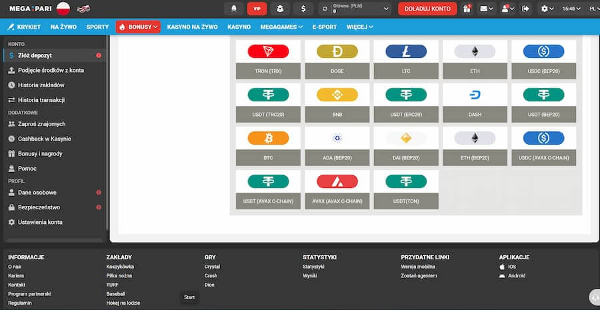Choose USDT (ERC20) payment tile
The image size is (600, 310).
(x=406, y=103)
